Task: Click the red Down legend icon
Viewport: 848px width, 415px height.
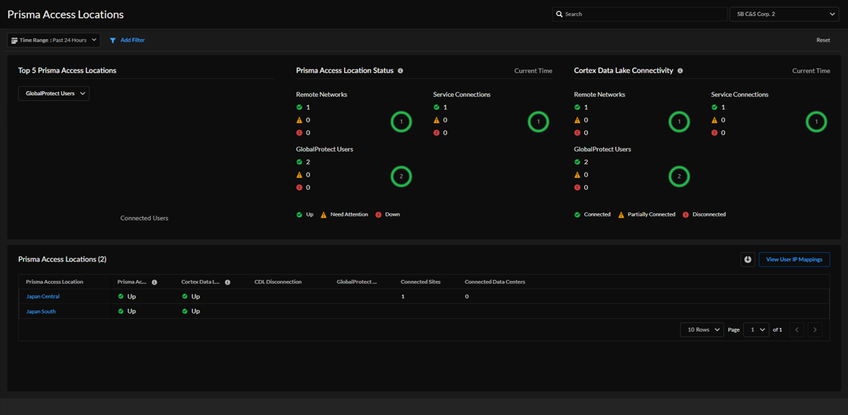Action: [x=378, y=215]
